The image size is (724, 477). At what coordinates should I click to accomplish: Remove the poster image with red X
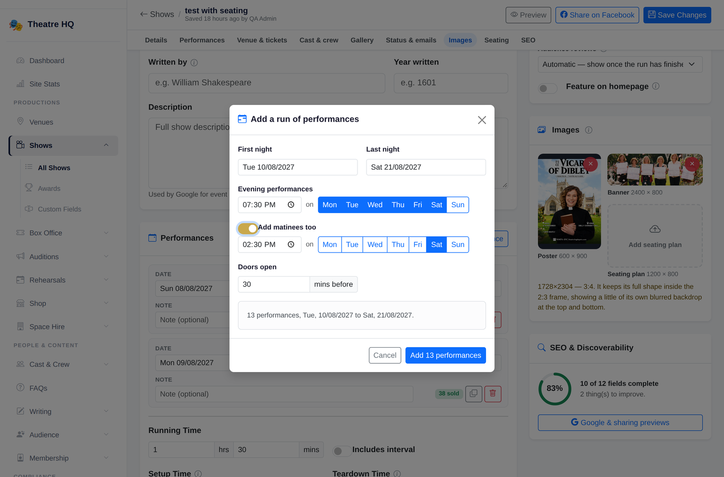tap(591, 164)
